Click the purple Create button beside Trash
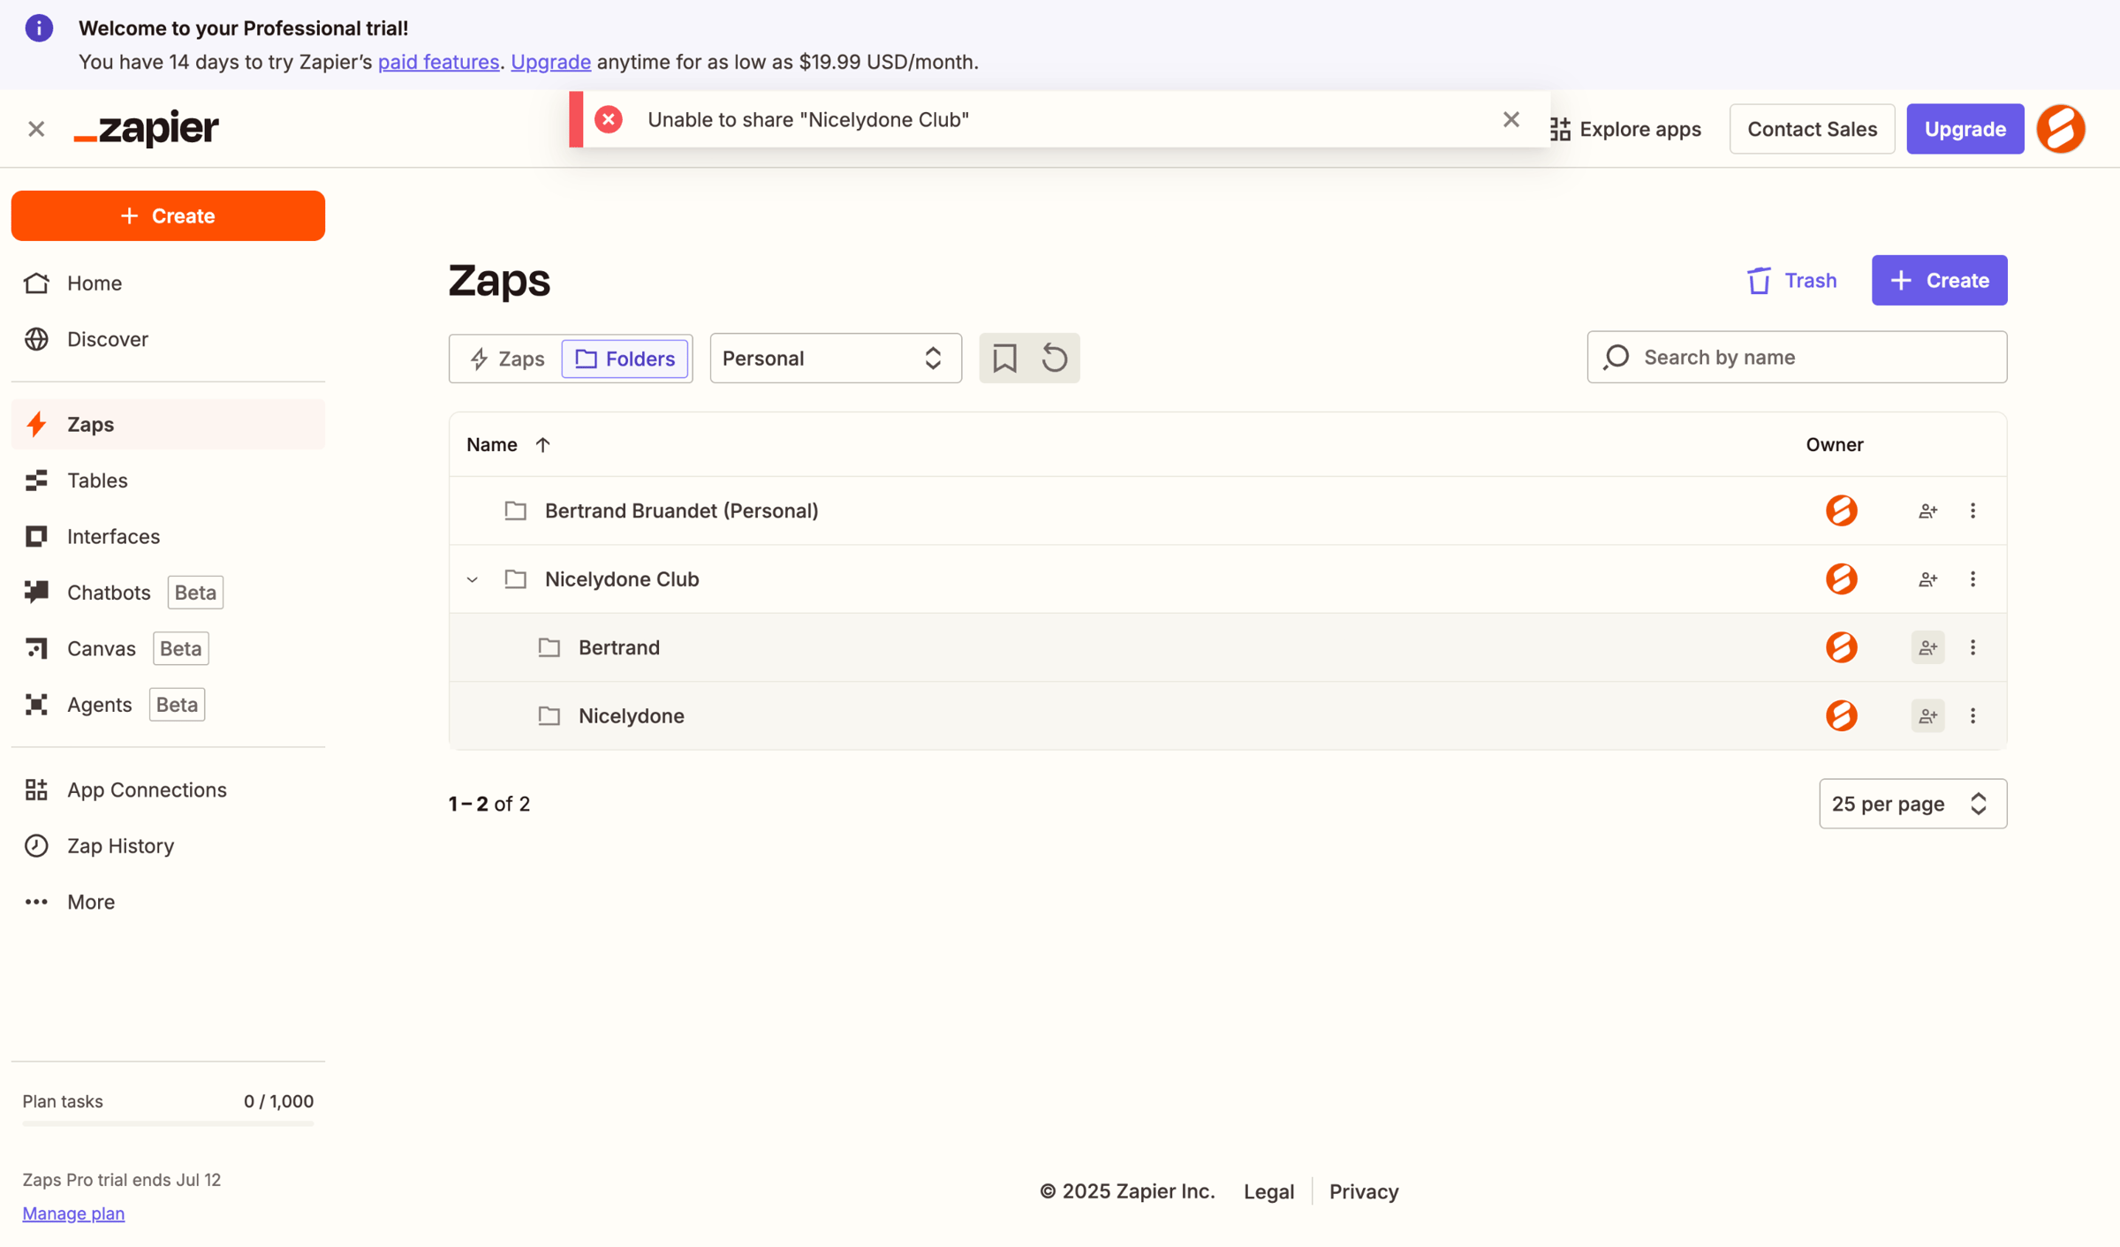Image resolution: width=2120 pixels, height=1247 pixels. click(x=1939, y=280)
